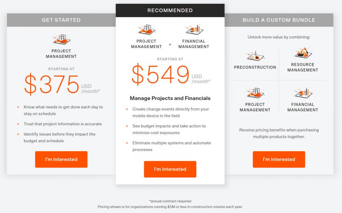
Task: Click the RECOMMENDED banner
Action: (170, 10)
